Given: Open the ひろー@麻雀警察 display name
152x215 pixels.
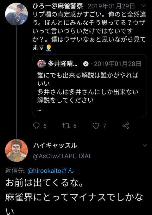Looking at the screenshot, I should (58, 6).
